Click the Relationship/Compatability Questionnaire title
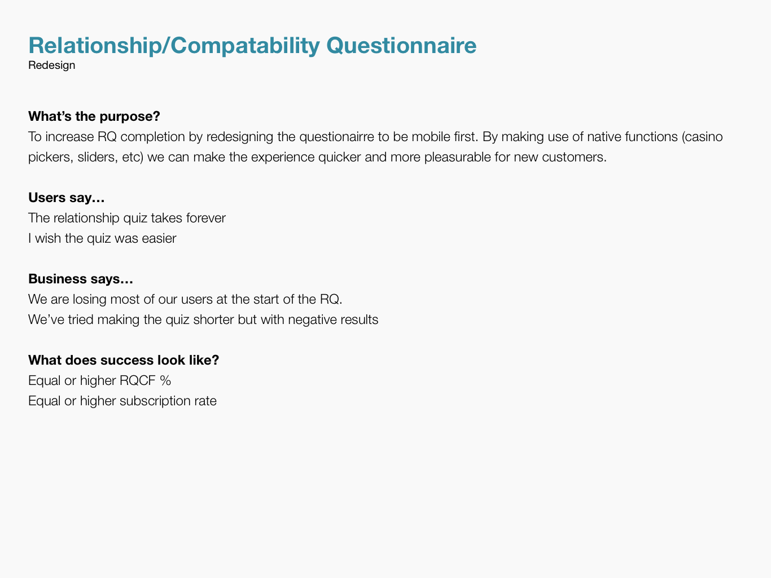This screenshot has height=578, width=771. coord(252,45)
